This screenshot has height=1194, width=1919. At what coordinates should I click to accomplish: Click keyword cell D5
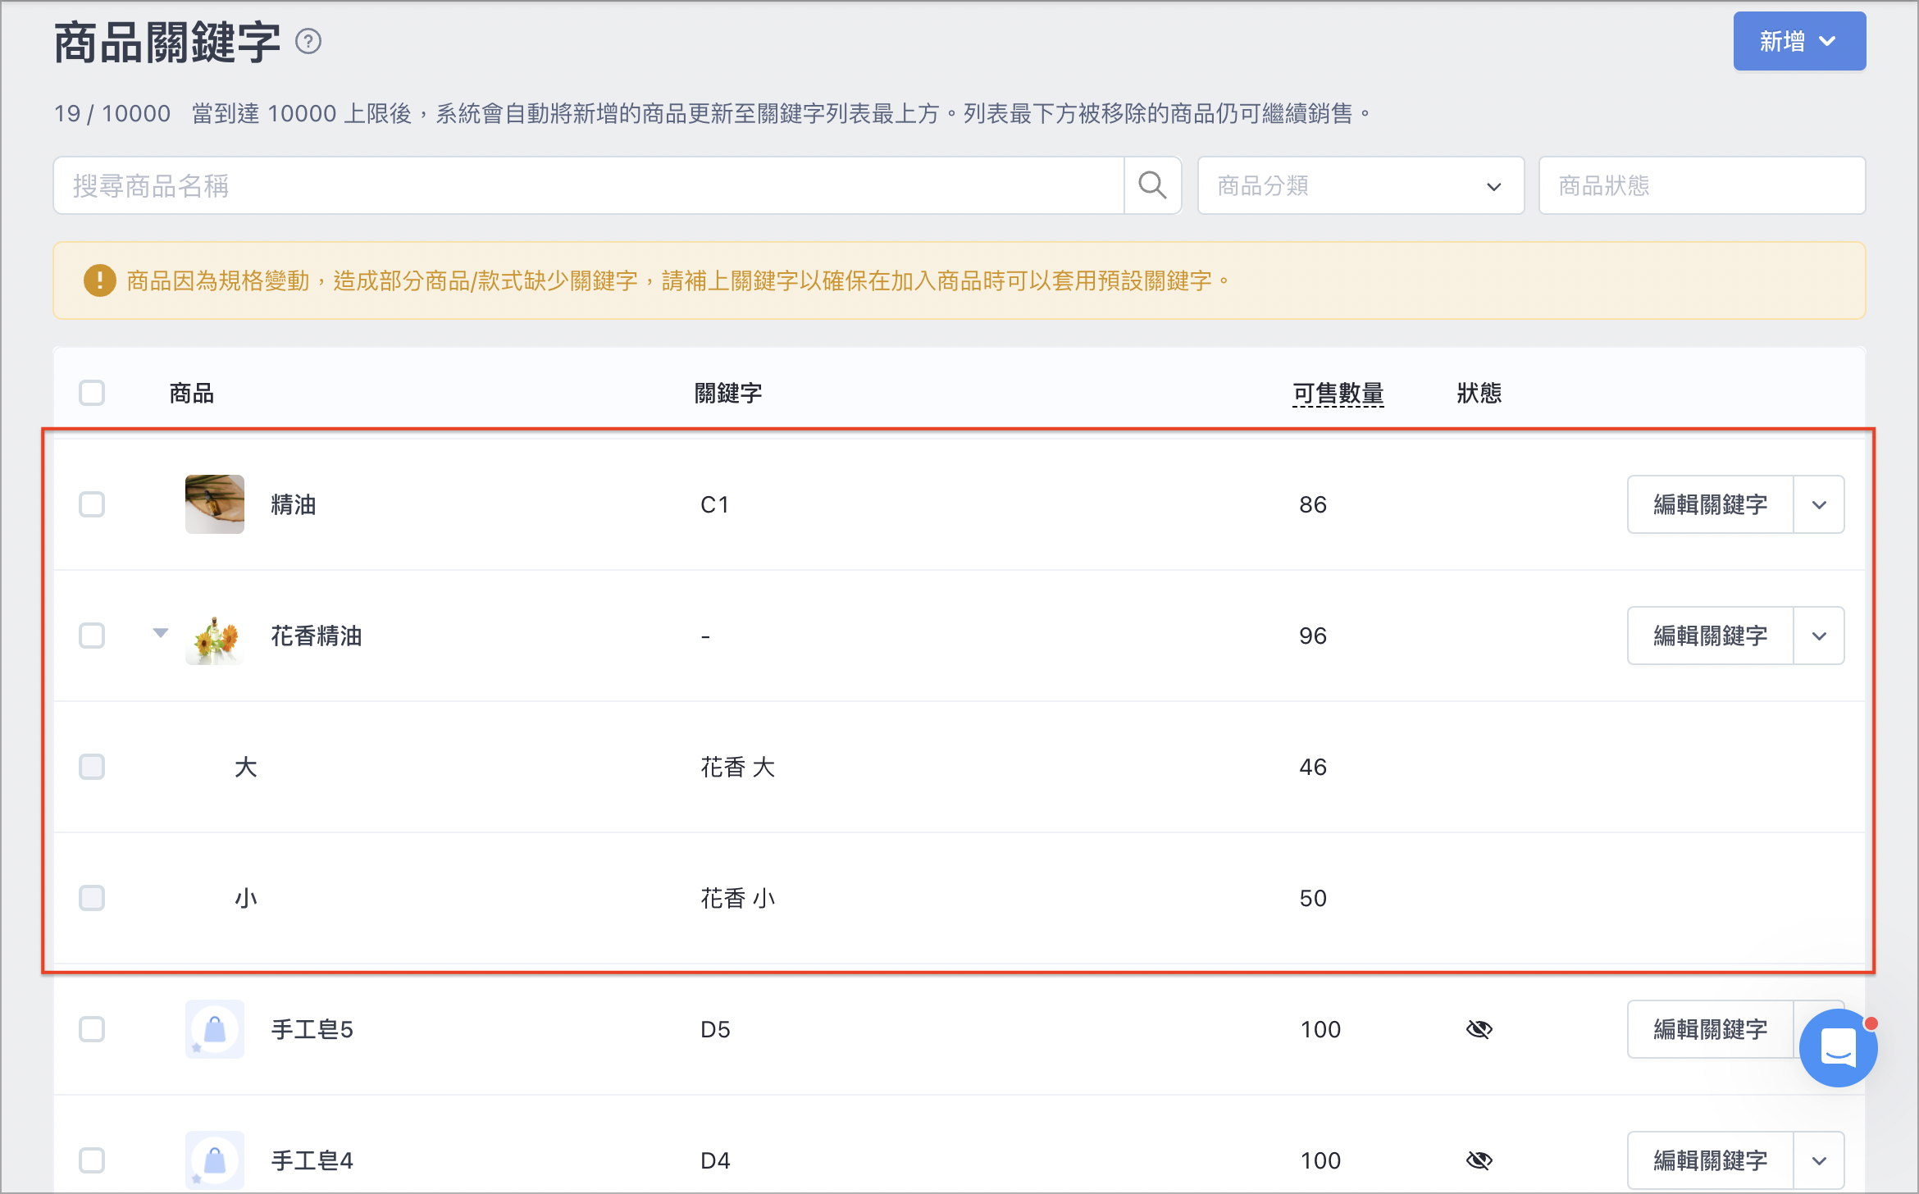pyautogui.click(x=715, y=1029)
